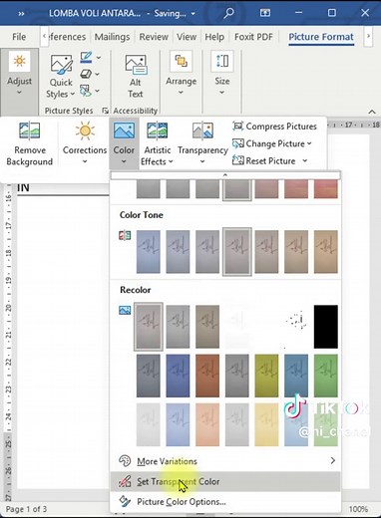Launch Picture Styles dialog launcher
381x518 pixels.
(105, 111)
